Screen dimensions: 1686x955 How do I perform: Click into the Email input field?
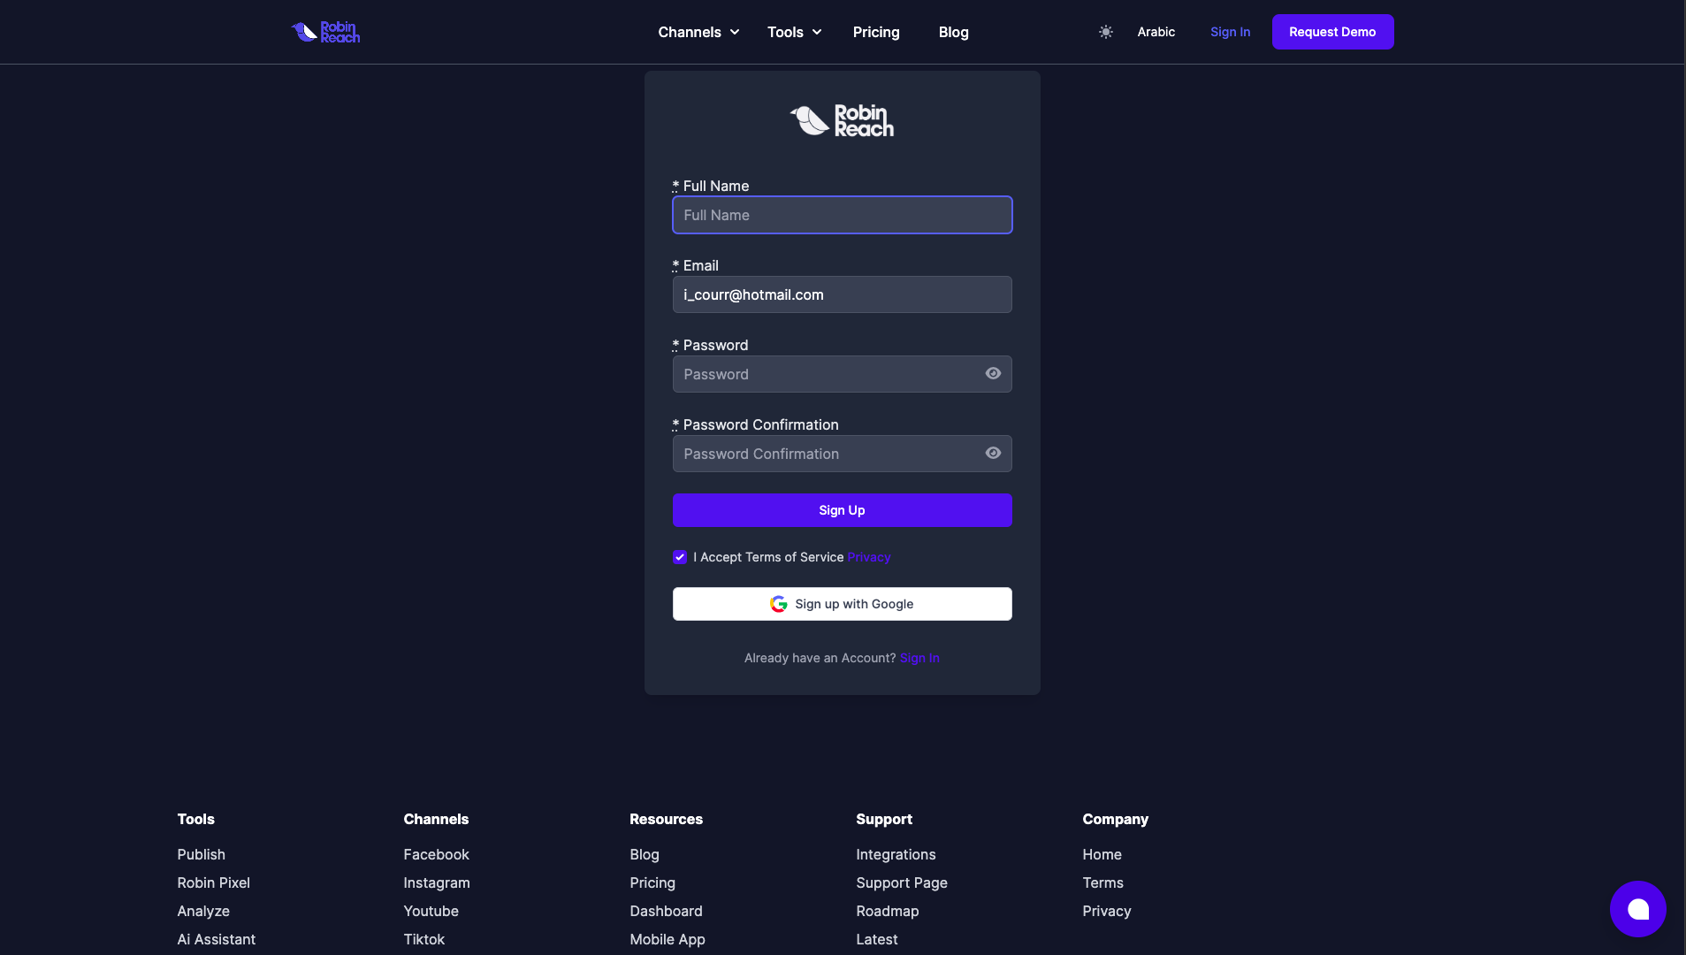click(842, 294)
